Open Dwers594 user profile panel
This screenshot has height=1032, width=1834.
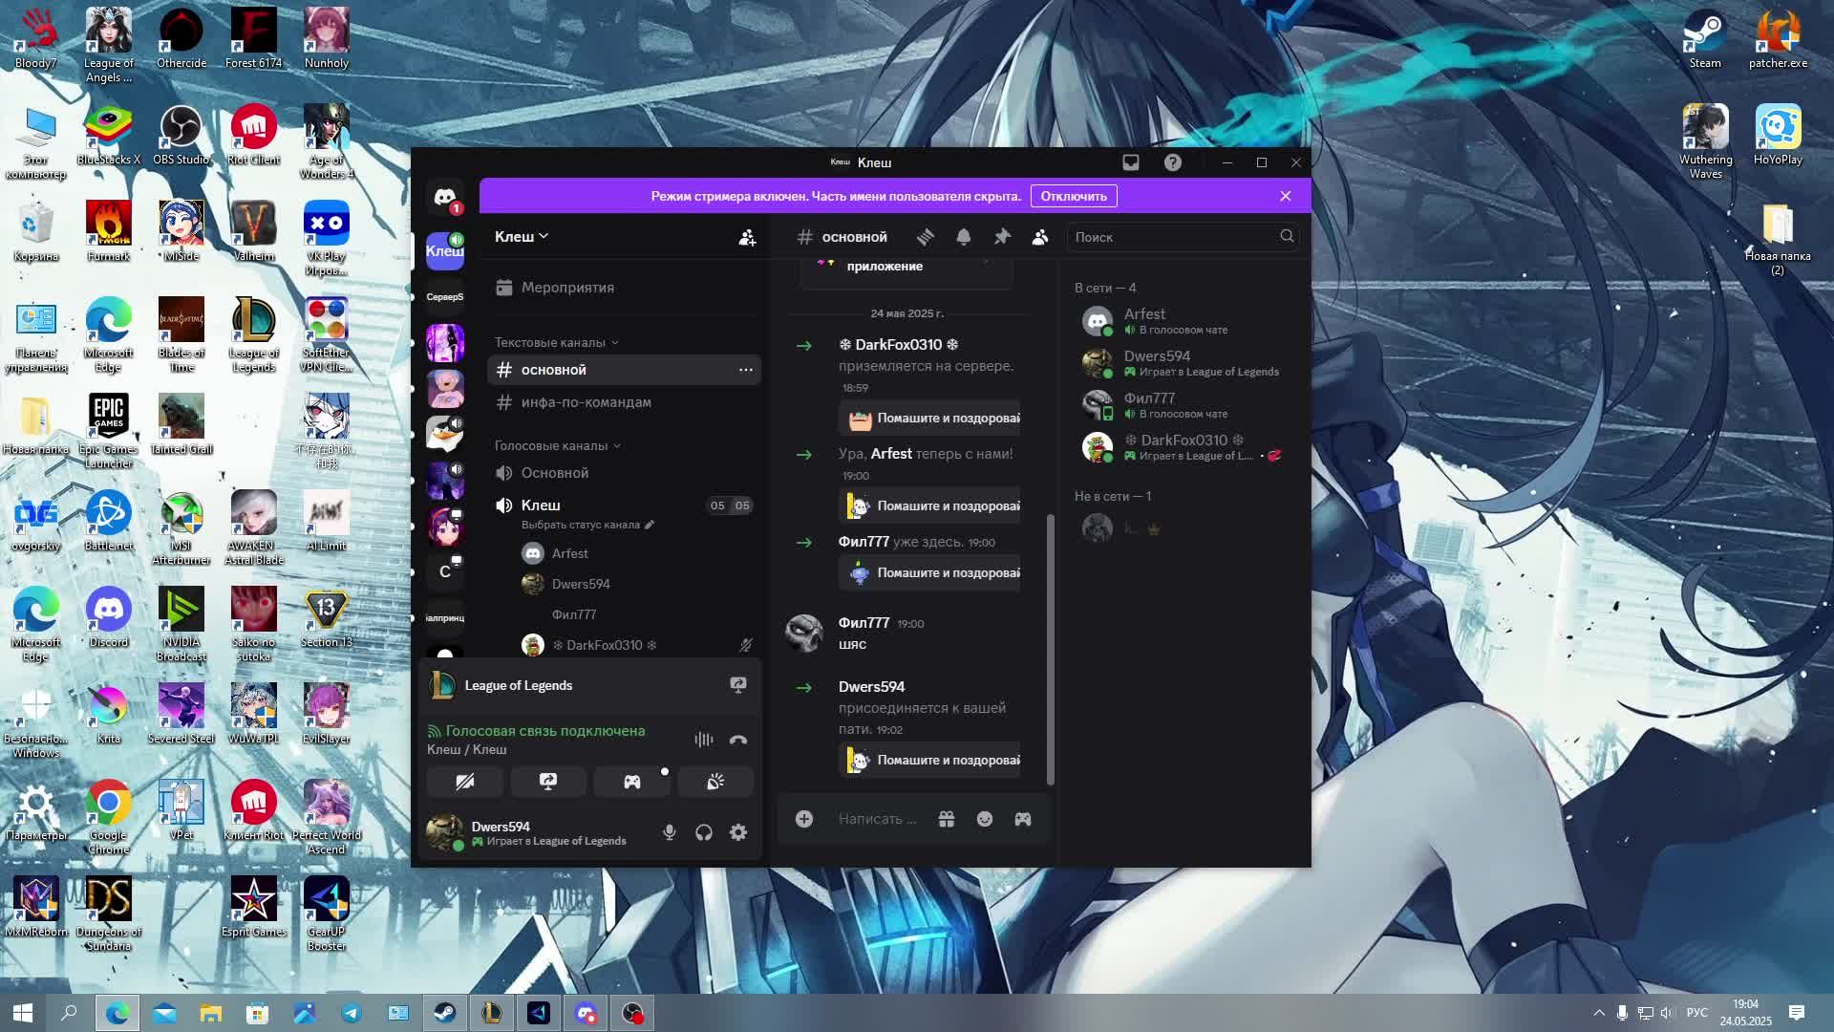coord(537,832)
